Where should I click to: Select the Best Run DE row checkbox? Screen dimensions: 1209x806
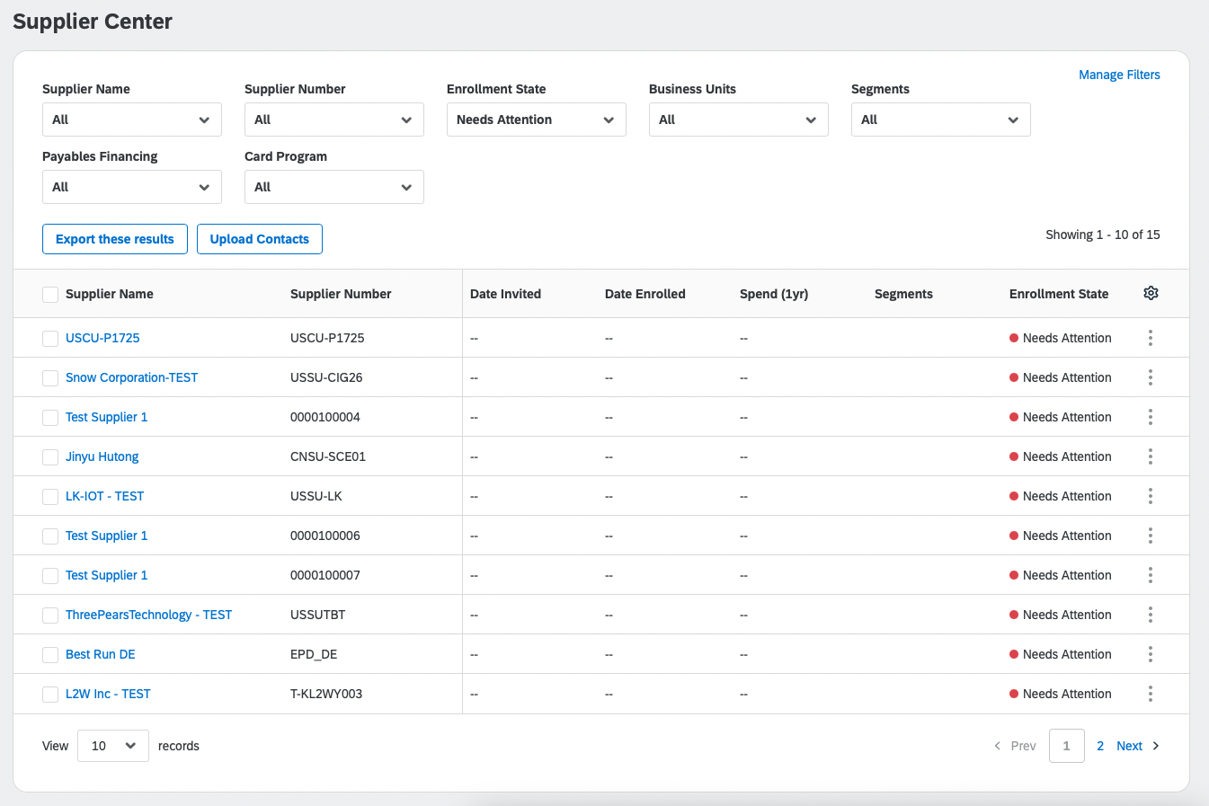point(50,654)
